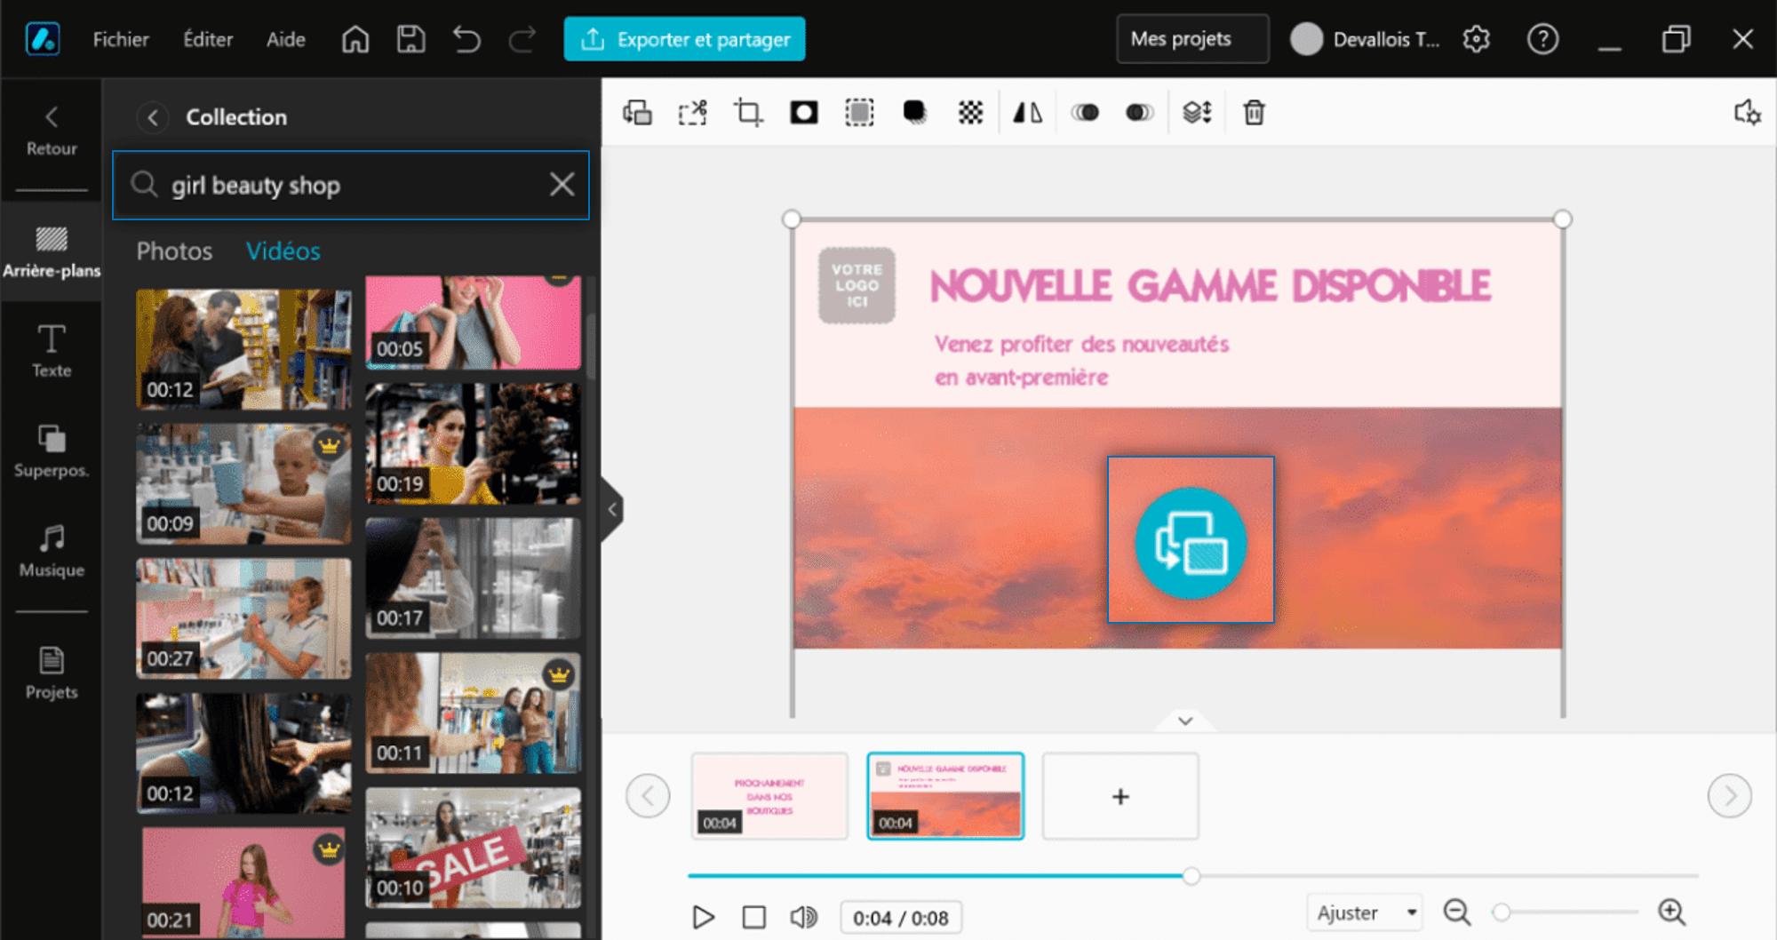This screenshot has height=940, width=1777.
Task: Select the 00:12 bookstore couple video
Action: pos(243,348)
